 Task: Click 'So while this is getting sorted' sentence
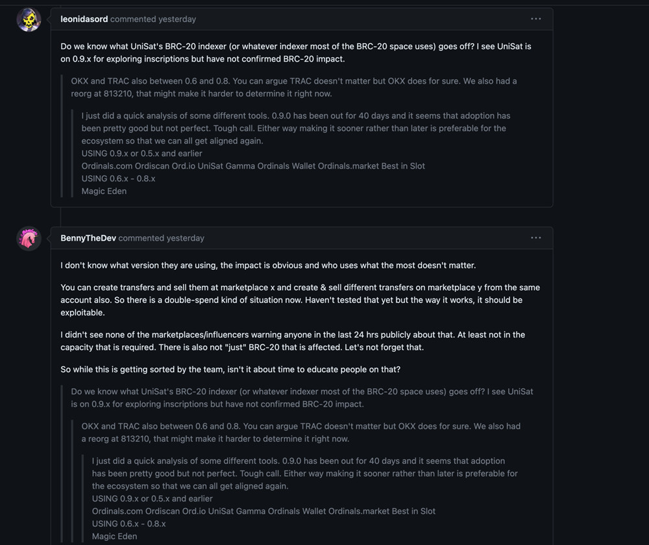coord(230,369)
